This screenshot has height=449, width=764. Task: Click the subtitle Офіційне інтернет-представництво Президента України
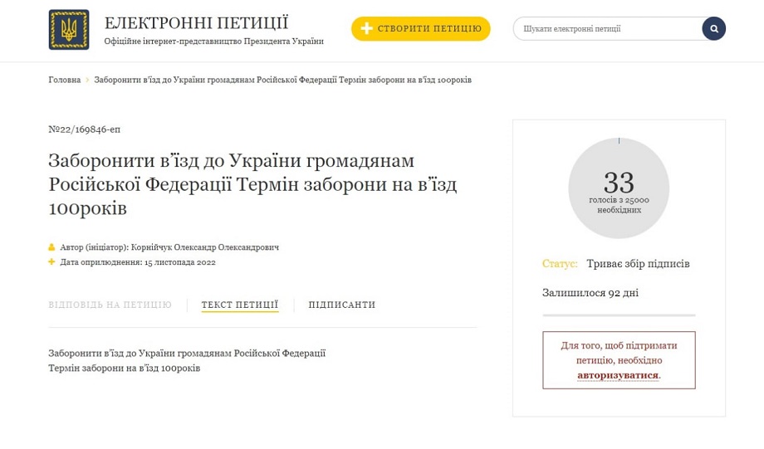[214, 41]
